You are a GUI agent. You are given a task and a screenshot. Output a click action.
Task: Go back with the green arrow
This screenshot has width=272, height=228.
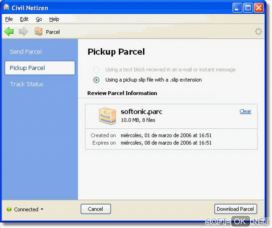(x=9, y=31)
